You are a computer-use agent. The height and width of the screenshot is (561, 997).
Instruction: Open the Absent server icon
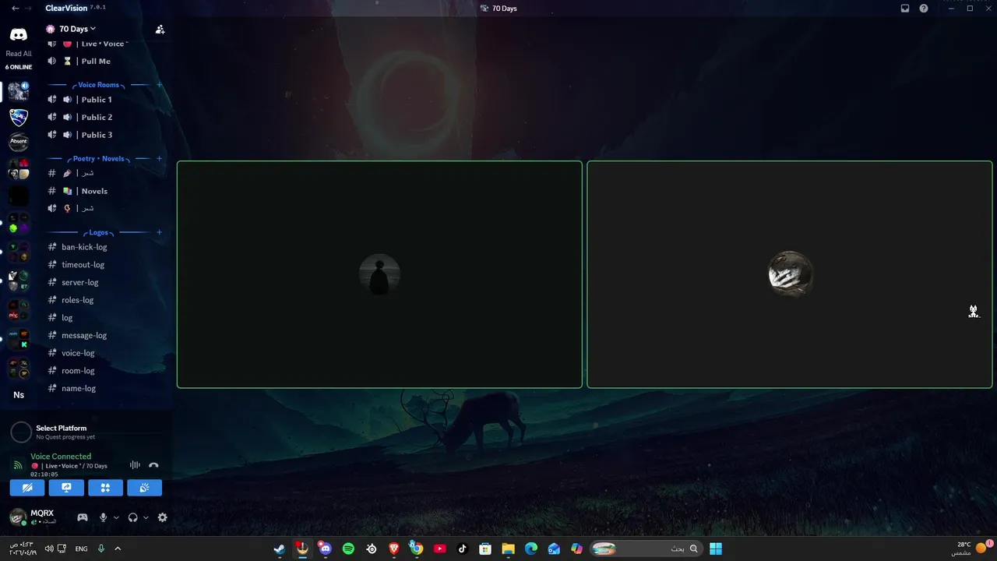pyautogui.click(x=19, y=143)
